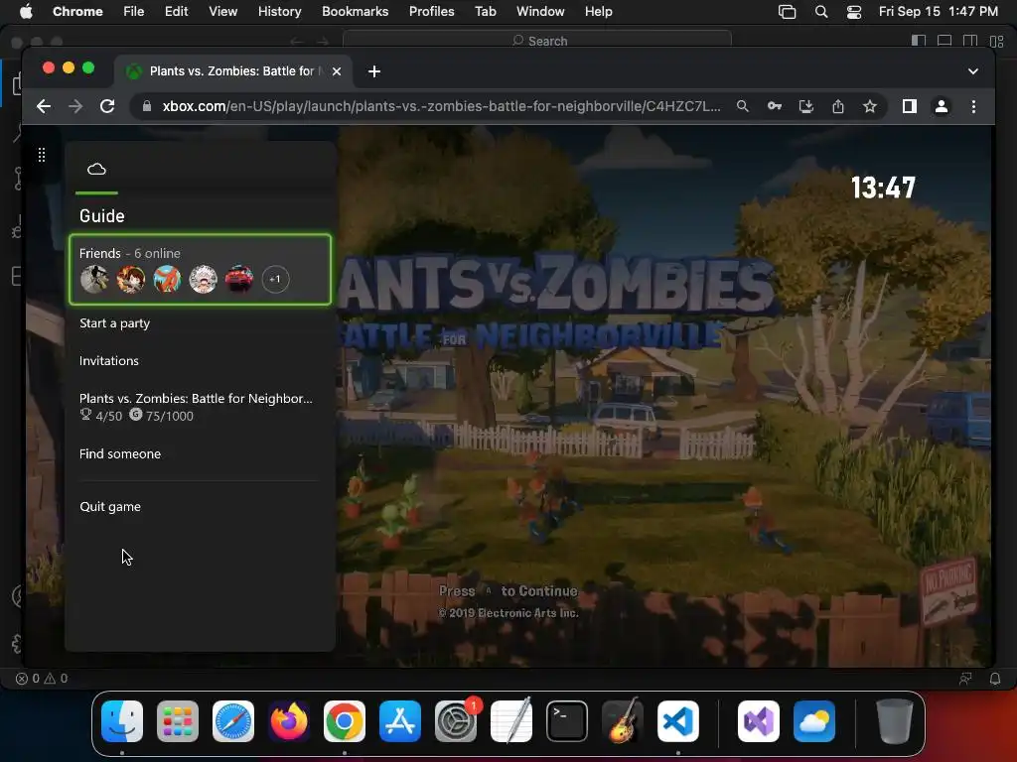The image size is (1017, 762).
Task: Go forward in Chrome
Action: pyautogui.click(x=75, y=106)
